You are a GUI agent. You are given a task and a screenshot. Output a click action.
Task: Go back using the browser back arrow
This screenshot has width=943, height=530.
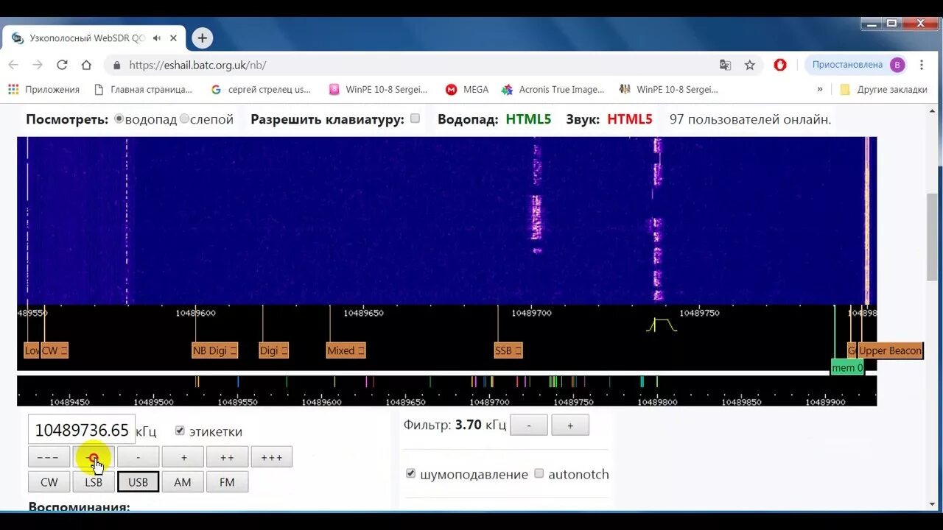(13, 65)
